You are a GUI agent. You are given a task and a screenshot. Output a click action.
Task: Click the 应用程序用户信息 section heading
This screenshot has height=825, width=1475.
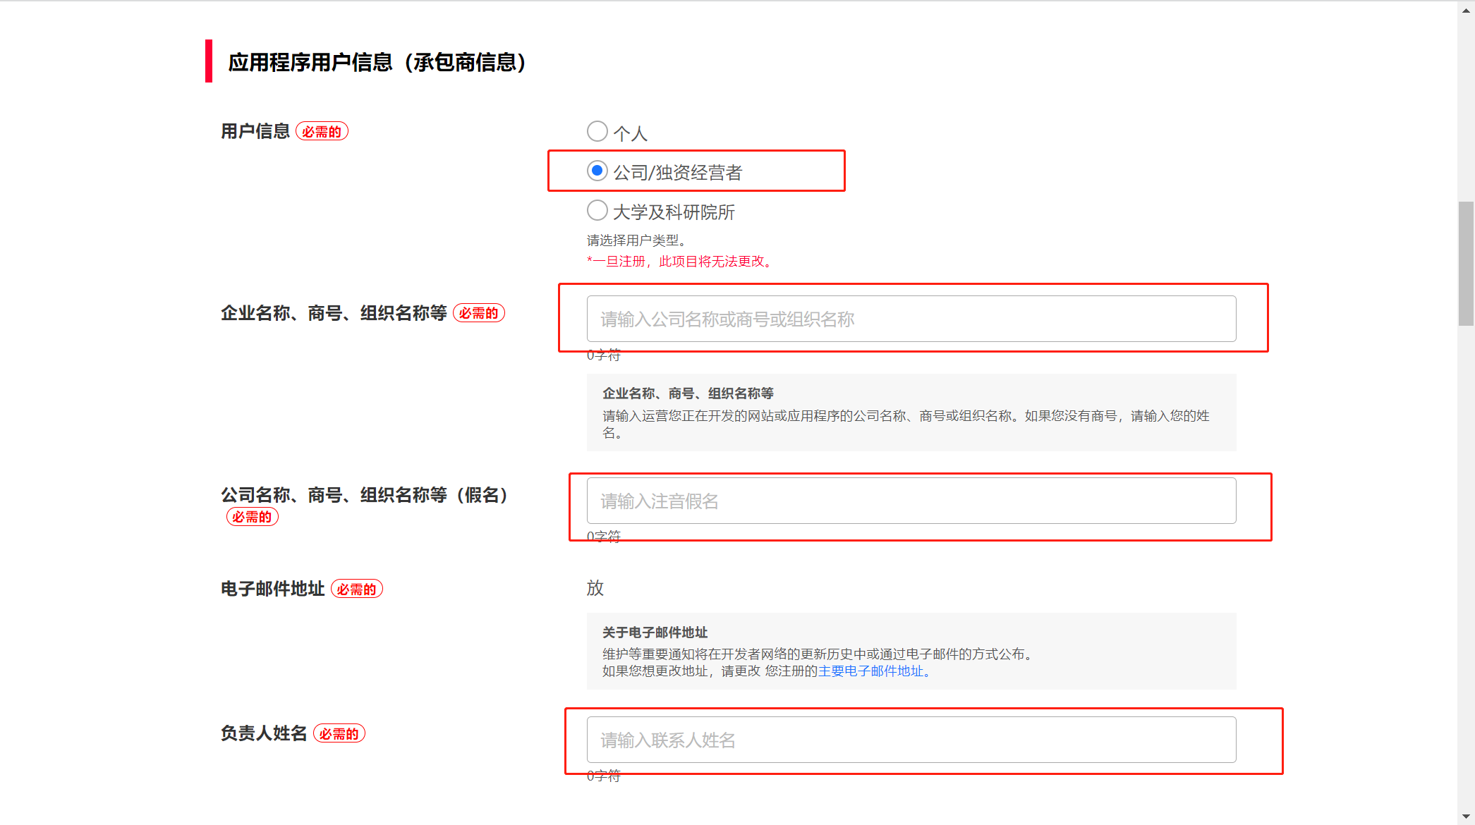pos(377,62)
